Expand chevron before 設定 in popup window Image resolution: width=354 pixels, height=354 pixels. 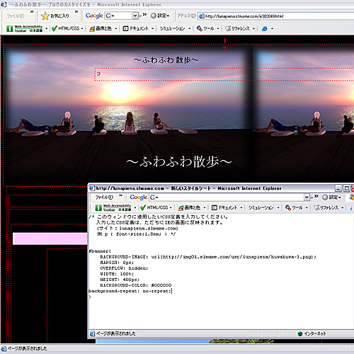(x=316, y=196)
